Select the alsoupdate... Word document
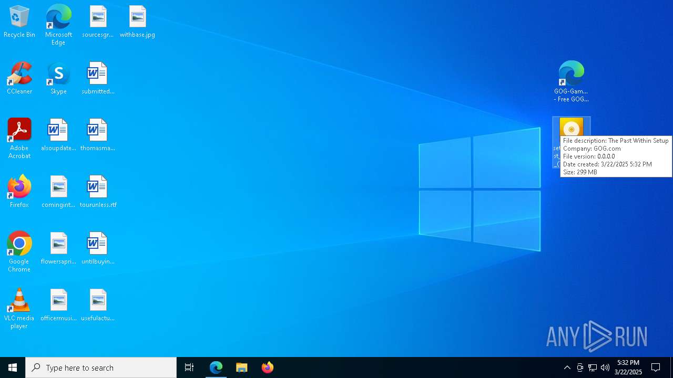Image resolution: width=673 pixels, height=378 pixels. pyautogui.click(x=58, y=135)
